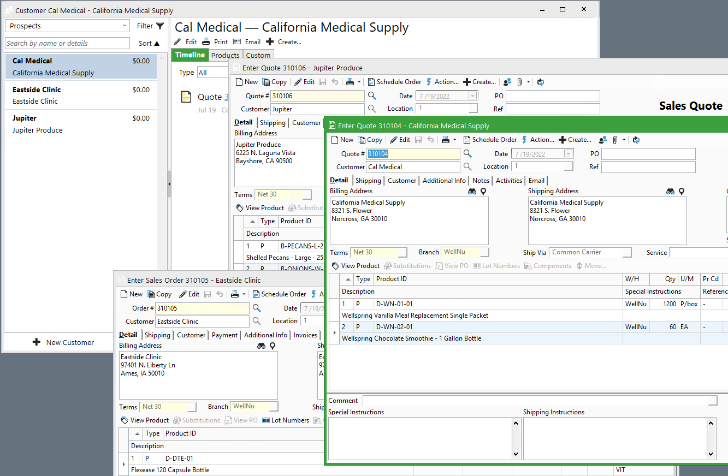Viewport: 728px width, 476px height.
Task: Click magnifier icon beside Order # 310105
Action: tap(257, 308)
